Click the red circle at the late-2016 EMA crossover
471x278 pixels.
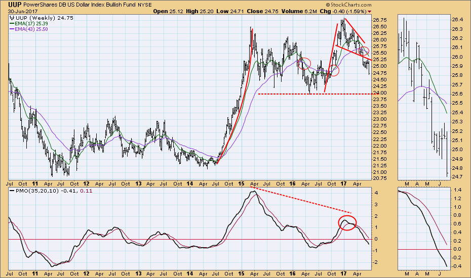click(333, 71)
